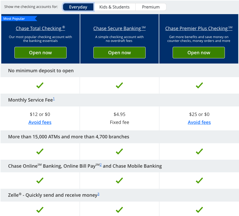Open the Chase Secure Banking link
Screen dimensions: 239x216
tap(119, 28)
